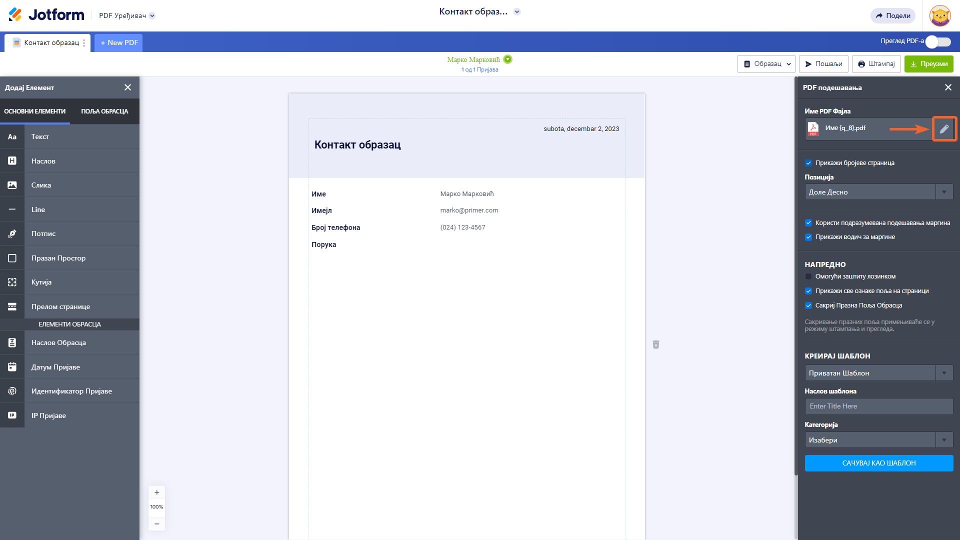Expand the Приватан Шаблон dropdown
960x540 pixels.
click(878, 373)
